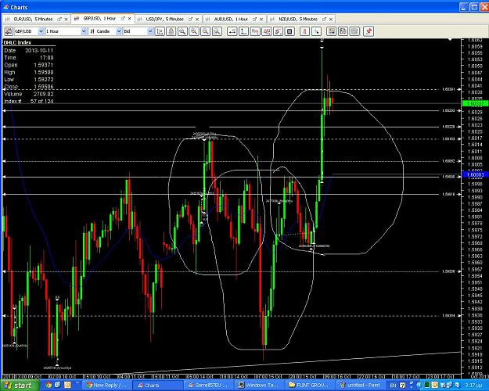Click the Windows start button
The height and width of the screenshot is (391, 489).
pos(20,385)
